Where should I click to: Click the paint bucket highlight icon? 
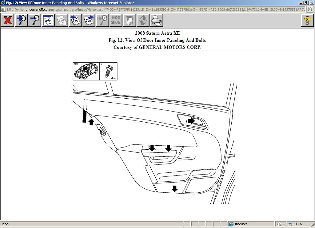click(129, 20)
